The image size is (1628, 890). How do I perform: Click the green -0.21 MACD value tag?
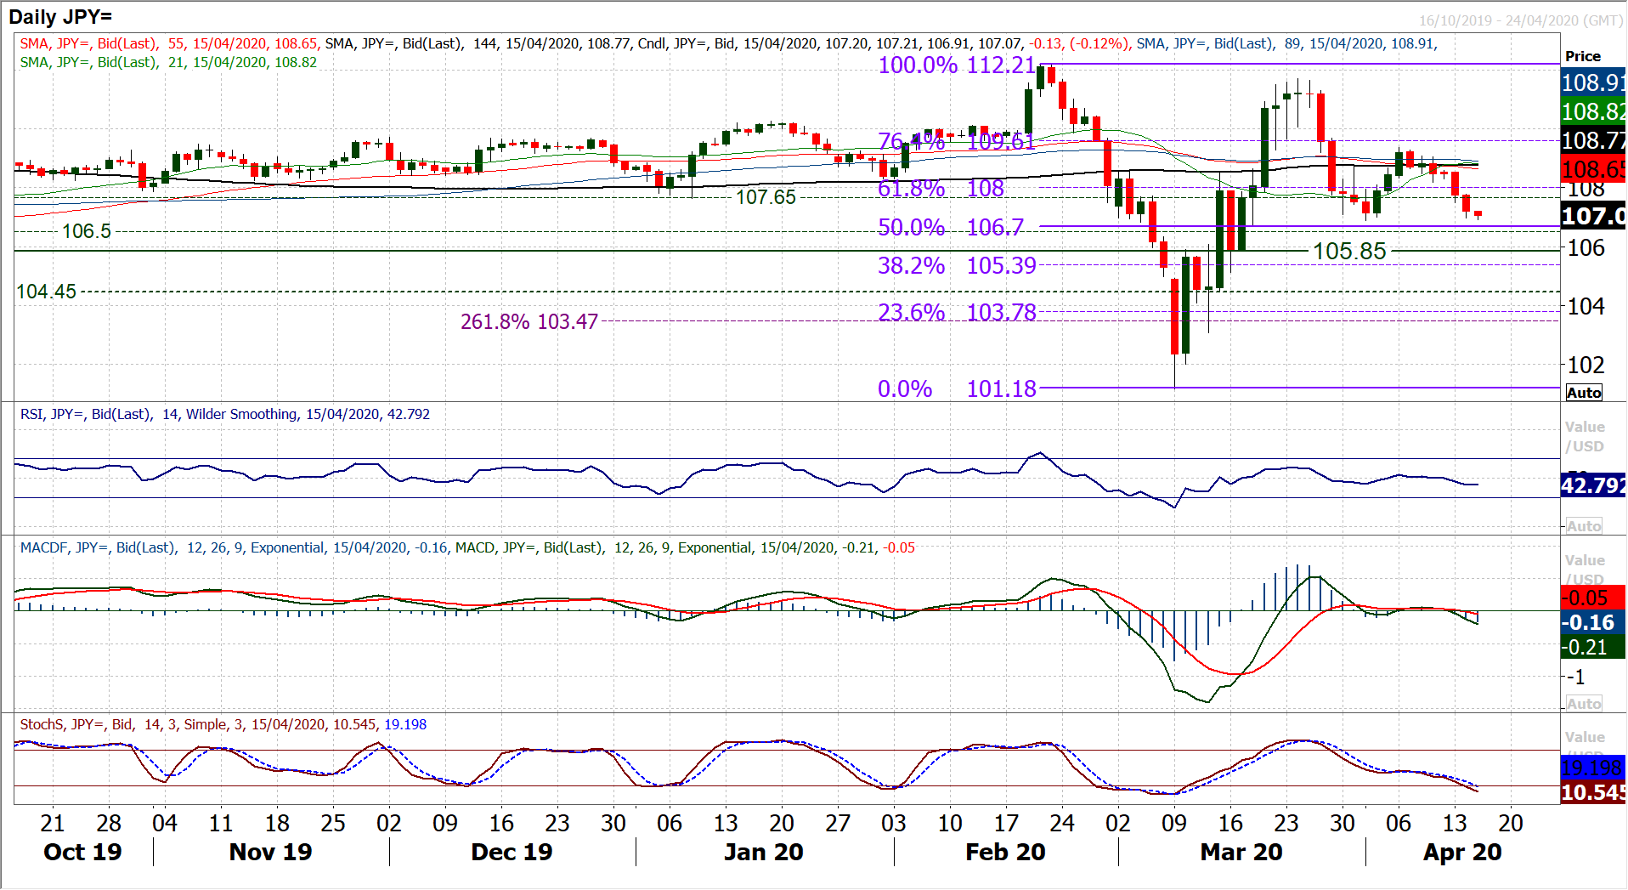[x=1593, y=647]
